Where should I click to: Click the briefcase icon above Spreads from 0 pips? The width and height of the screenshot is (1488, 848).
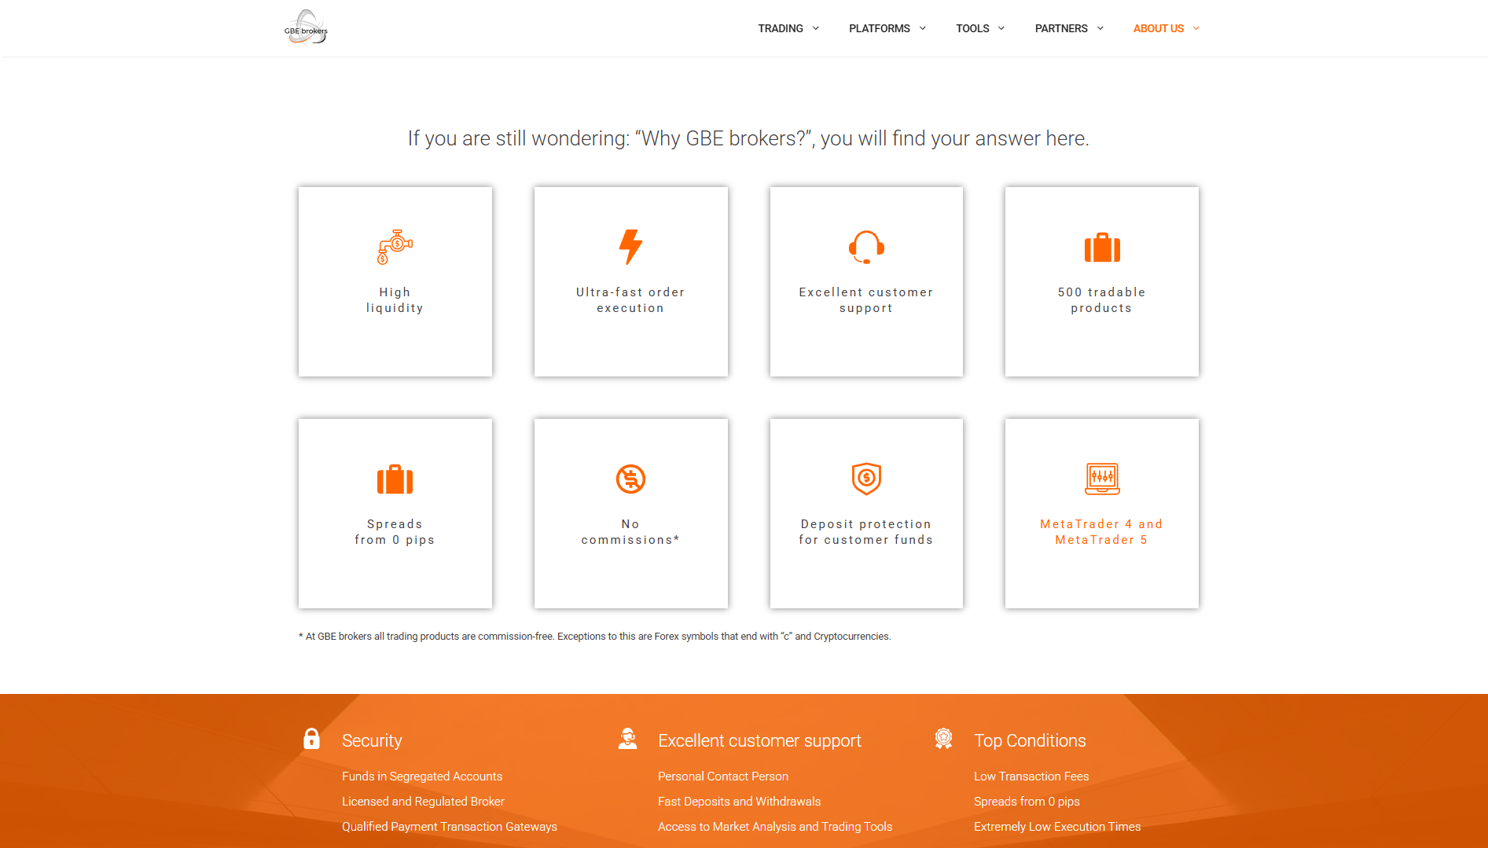[395, 479]
